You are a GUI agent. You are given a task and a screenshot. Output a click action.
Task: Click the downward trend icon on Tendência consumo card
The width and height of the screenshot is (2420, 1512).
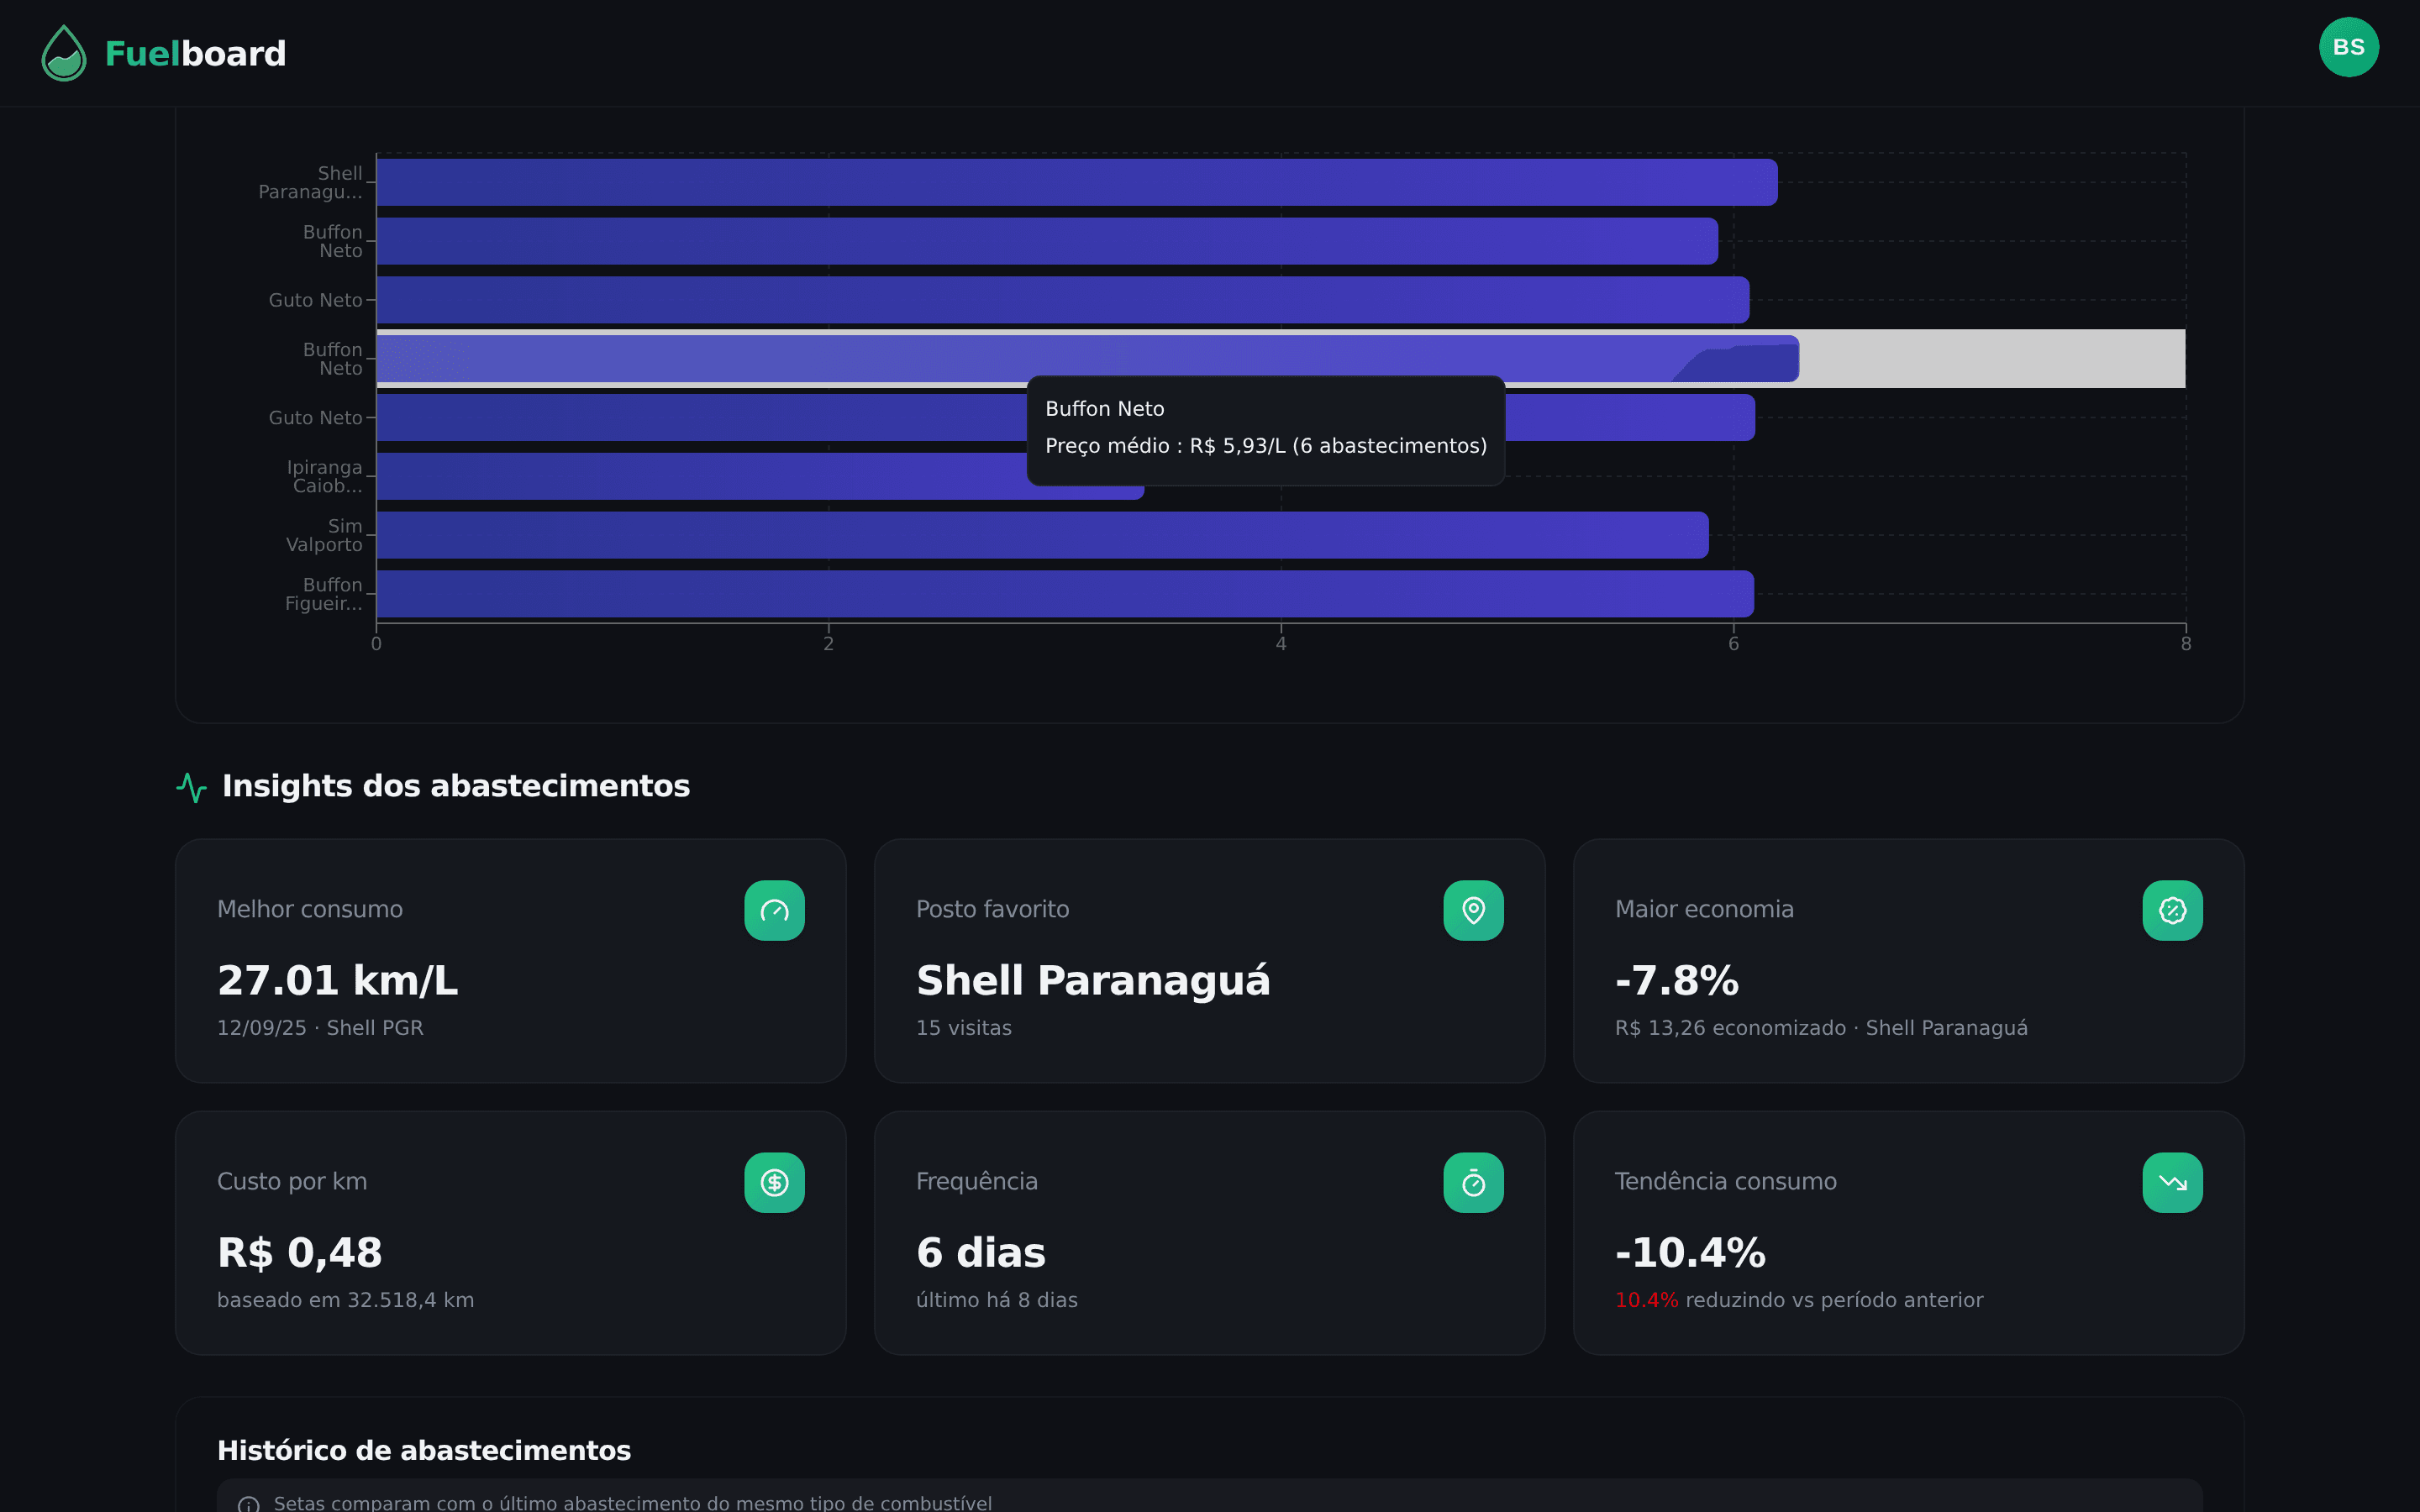[2172, 1182]
